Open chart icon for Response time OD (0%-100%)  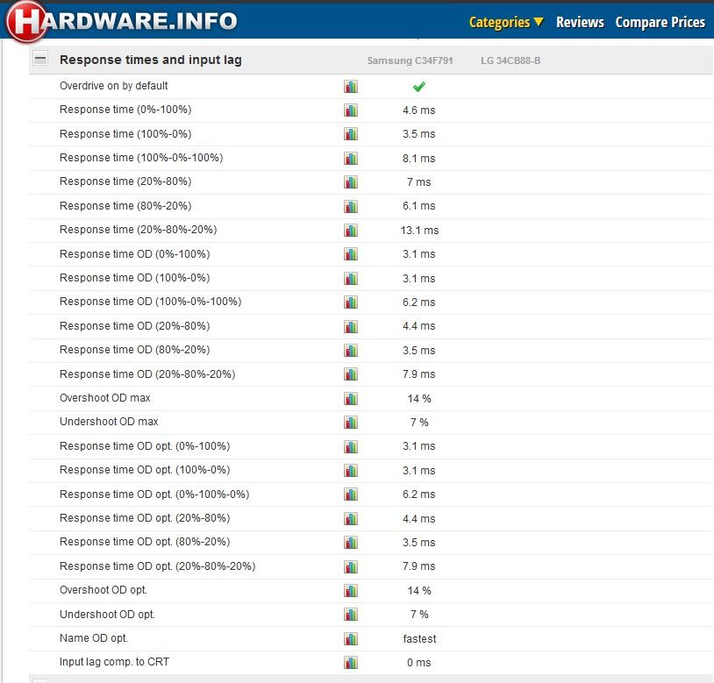(351, 254)
